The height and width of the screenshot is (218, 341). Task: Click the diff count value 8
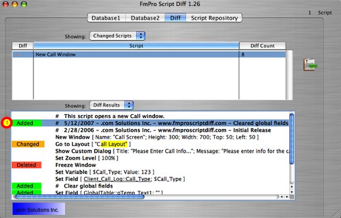point(243,54)
